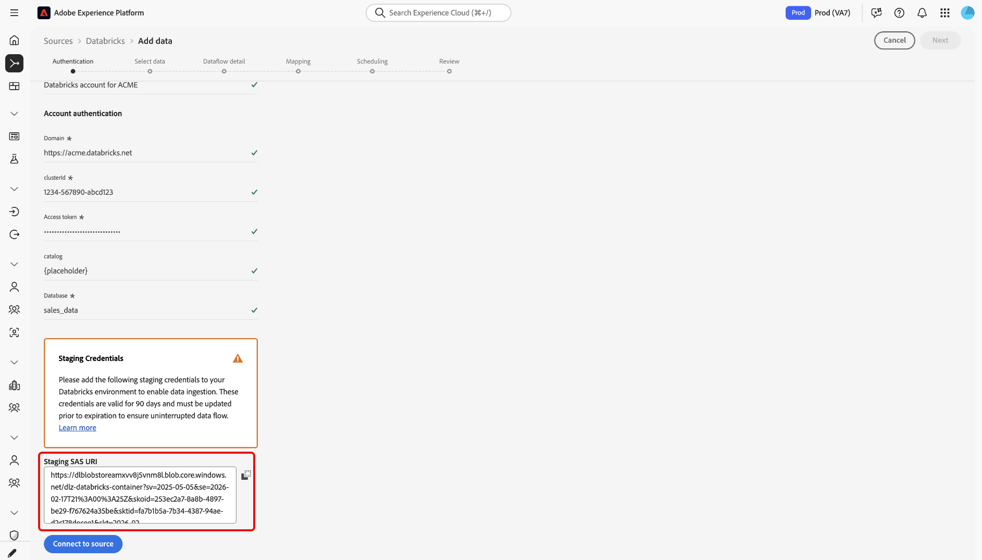Open the user profile avatar

tap(967, 13)
